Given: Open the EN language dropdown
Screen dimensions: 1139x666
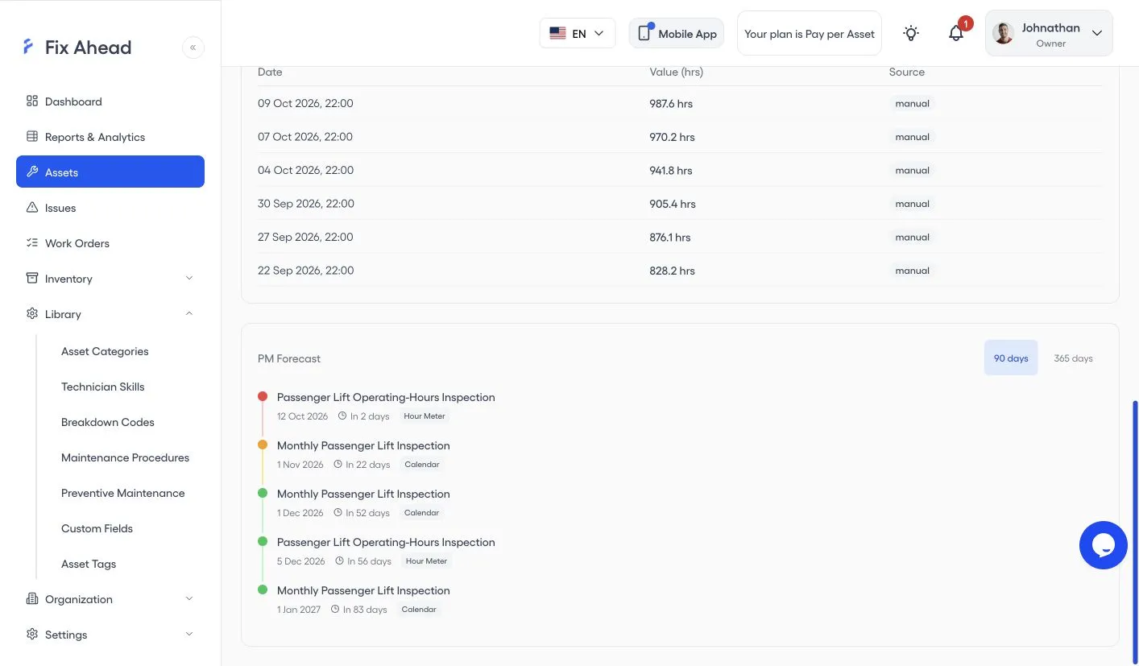Looking at the screenshot, I should pos(578,33).
